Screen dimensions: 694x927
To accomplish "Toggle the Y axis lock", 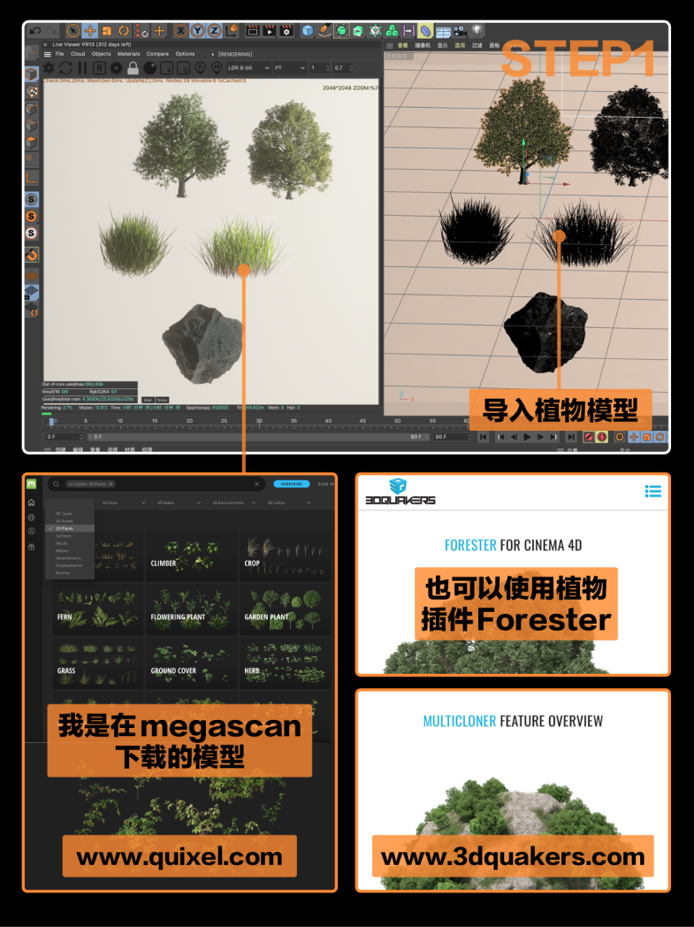I will click(x=197, y=31).
